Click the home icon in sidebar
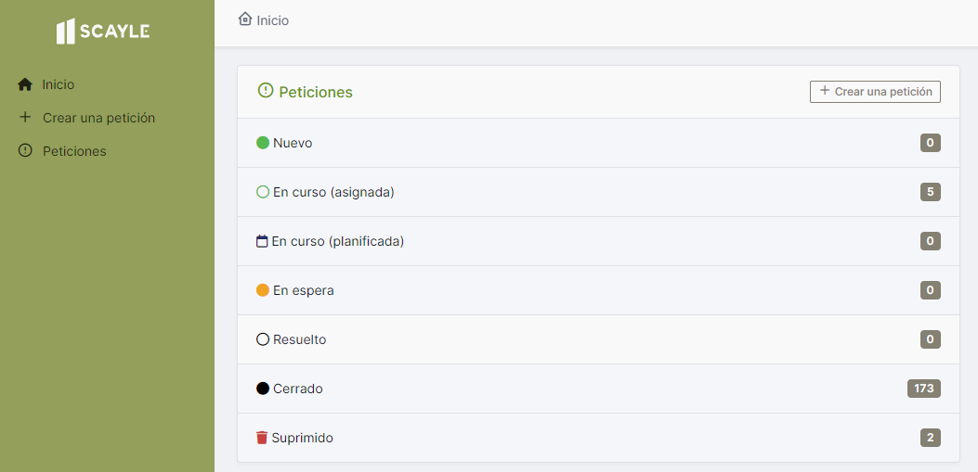The height and width of the screenshot is (472, 978). point(25,84)
